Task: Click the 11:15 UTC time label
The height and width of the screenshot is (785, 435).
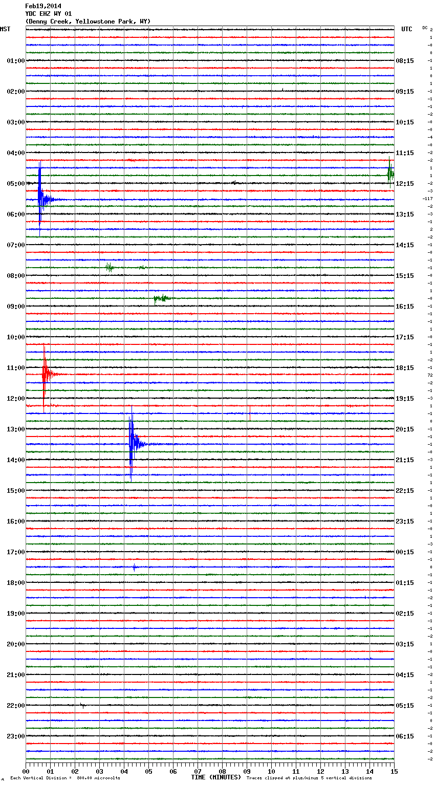Action: point(405,153)
